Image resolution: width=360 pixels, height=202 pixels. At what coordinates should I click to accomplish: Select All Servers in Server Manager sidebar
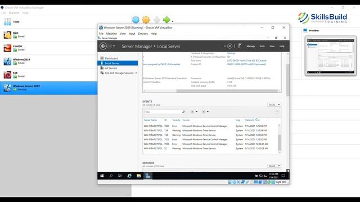[118, 68]
